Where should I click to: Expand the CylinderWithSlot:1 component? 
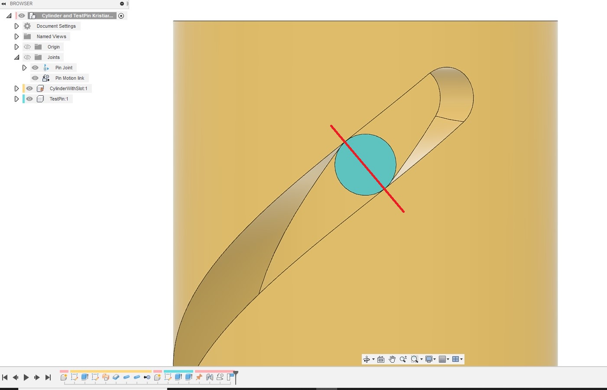16,88
